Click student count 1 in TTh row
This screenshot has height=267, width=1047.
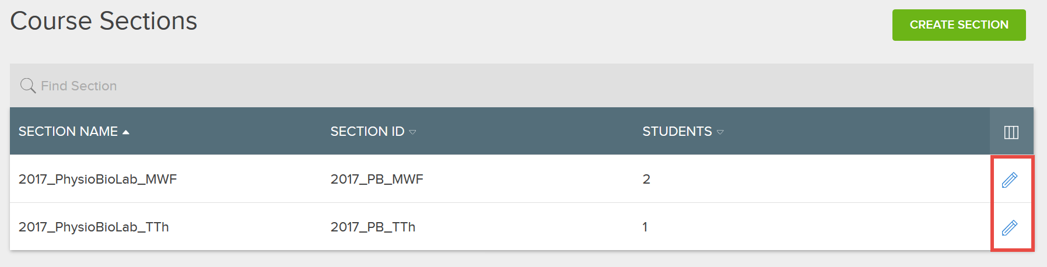[x=645, y=227]
